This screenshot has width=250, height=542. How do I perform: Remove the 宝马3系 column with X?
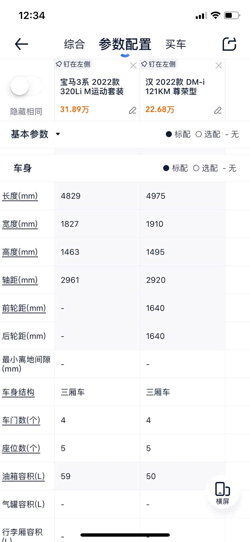click(133, 65)
